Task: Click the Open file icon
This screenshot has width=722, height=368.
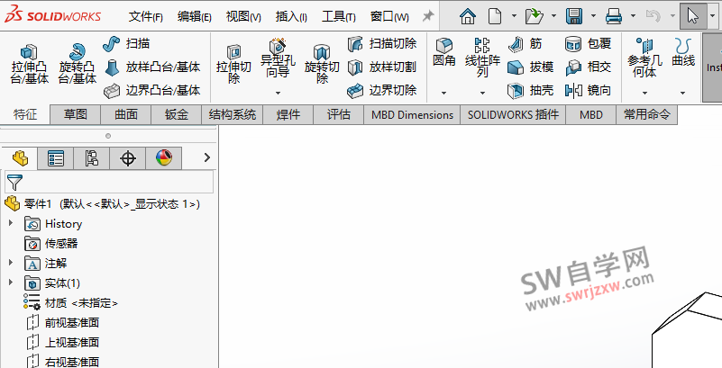Action: (x=535, y=16)
